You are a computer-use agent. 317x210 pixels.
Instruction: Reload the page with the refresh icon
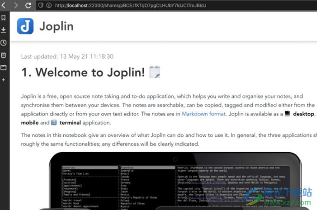[28, 5]
